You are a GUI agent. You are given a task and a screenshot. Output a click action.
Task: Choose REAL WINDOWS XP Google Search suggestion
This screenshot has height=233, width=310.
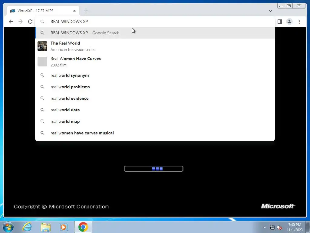[x=155, y=33]
